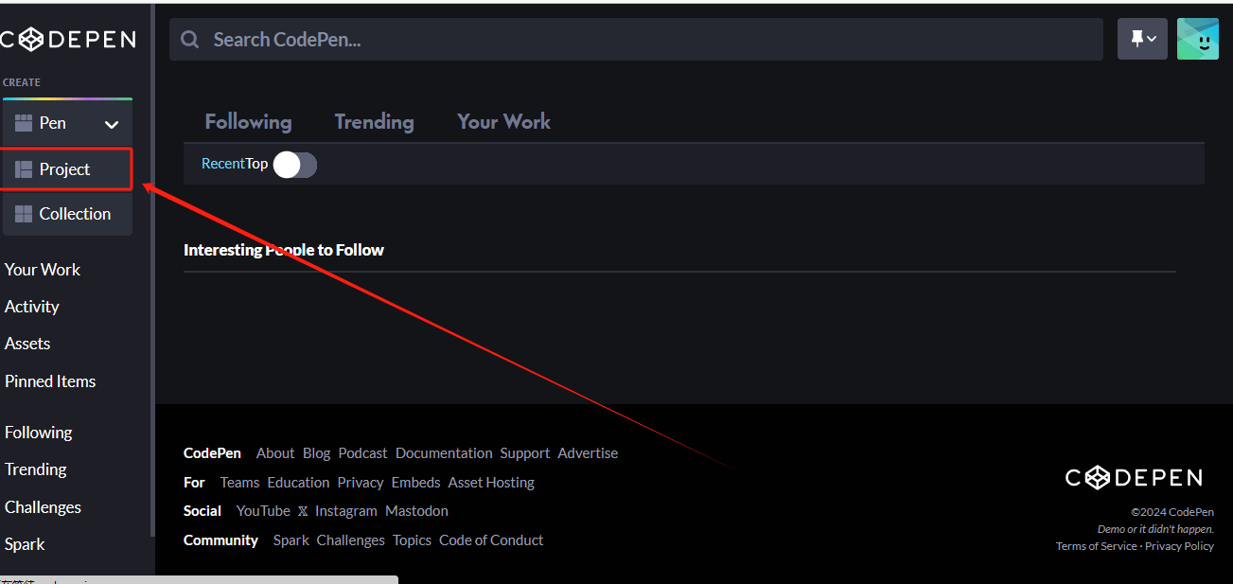Click the X social icon link
Image resolution: width=1233 pixels, height=584 pixels.
point(303,511)
